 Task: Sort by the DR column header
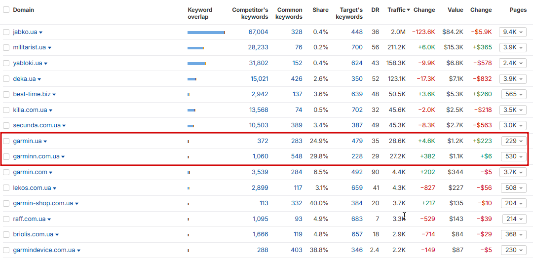click(375, 10)
